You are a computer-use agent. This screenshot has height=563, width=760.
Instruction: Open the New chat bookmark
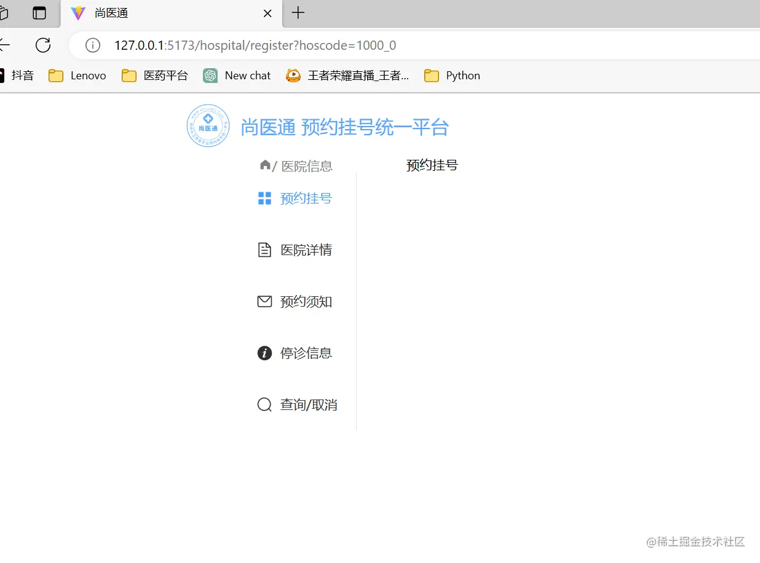click(237, 76)
